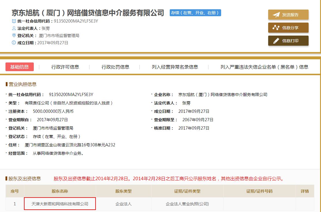Click the info circle icon beside 成立日期
Screen dimensions: 321x212
(14, 43)
